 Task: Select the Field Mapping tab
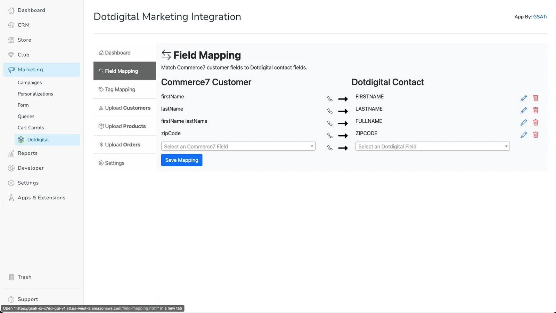pos(124,71)
